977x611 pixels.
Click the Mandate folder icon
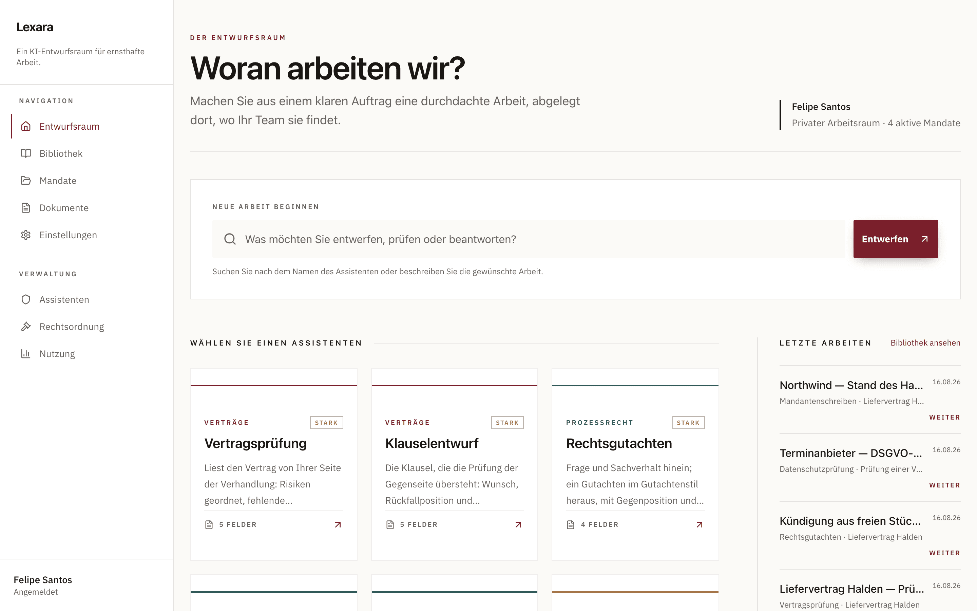click(26, 180)
